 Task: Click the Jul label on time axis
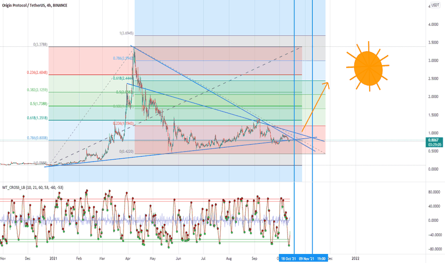tap(203, 258)
